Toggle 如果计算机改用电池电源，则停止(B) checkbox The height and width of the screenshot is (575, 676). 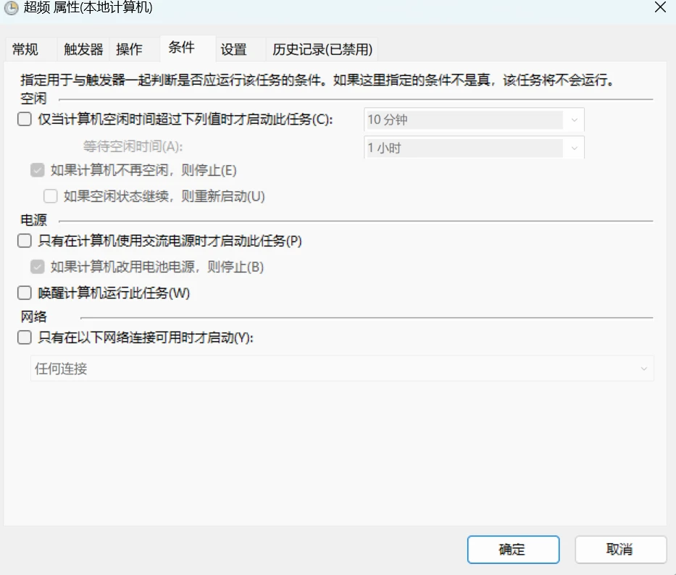pyautogui.click(x=38, y=266)
